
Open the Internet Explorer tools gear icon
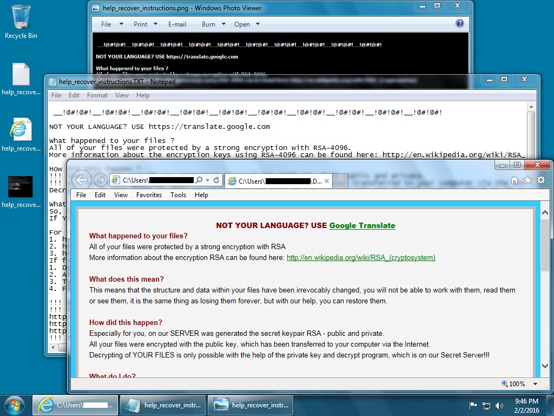pyautogui.click(x=540, y=180)
